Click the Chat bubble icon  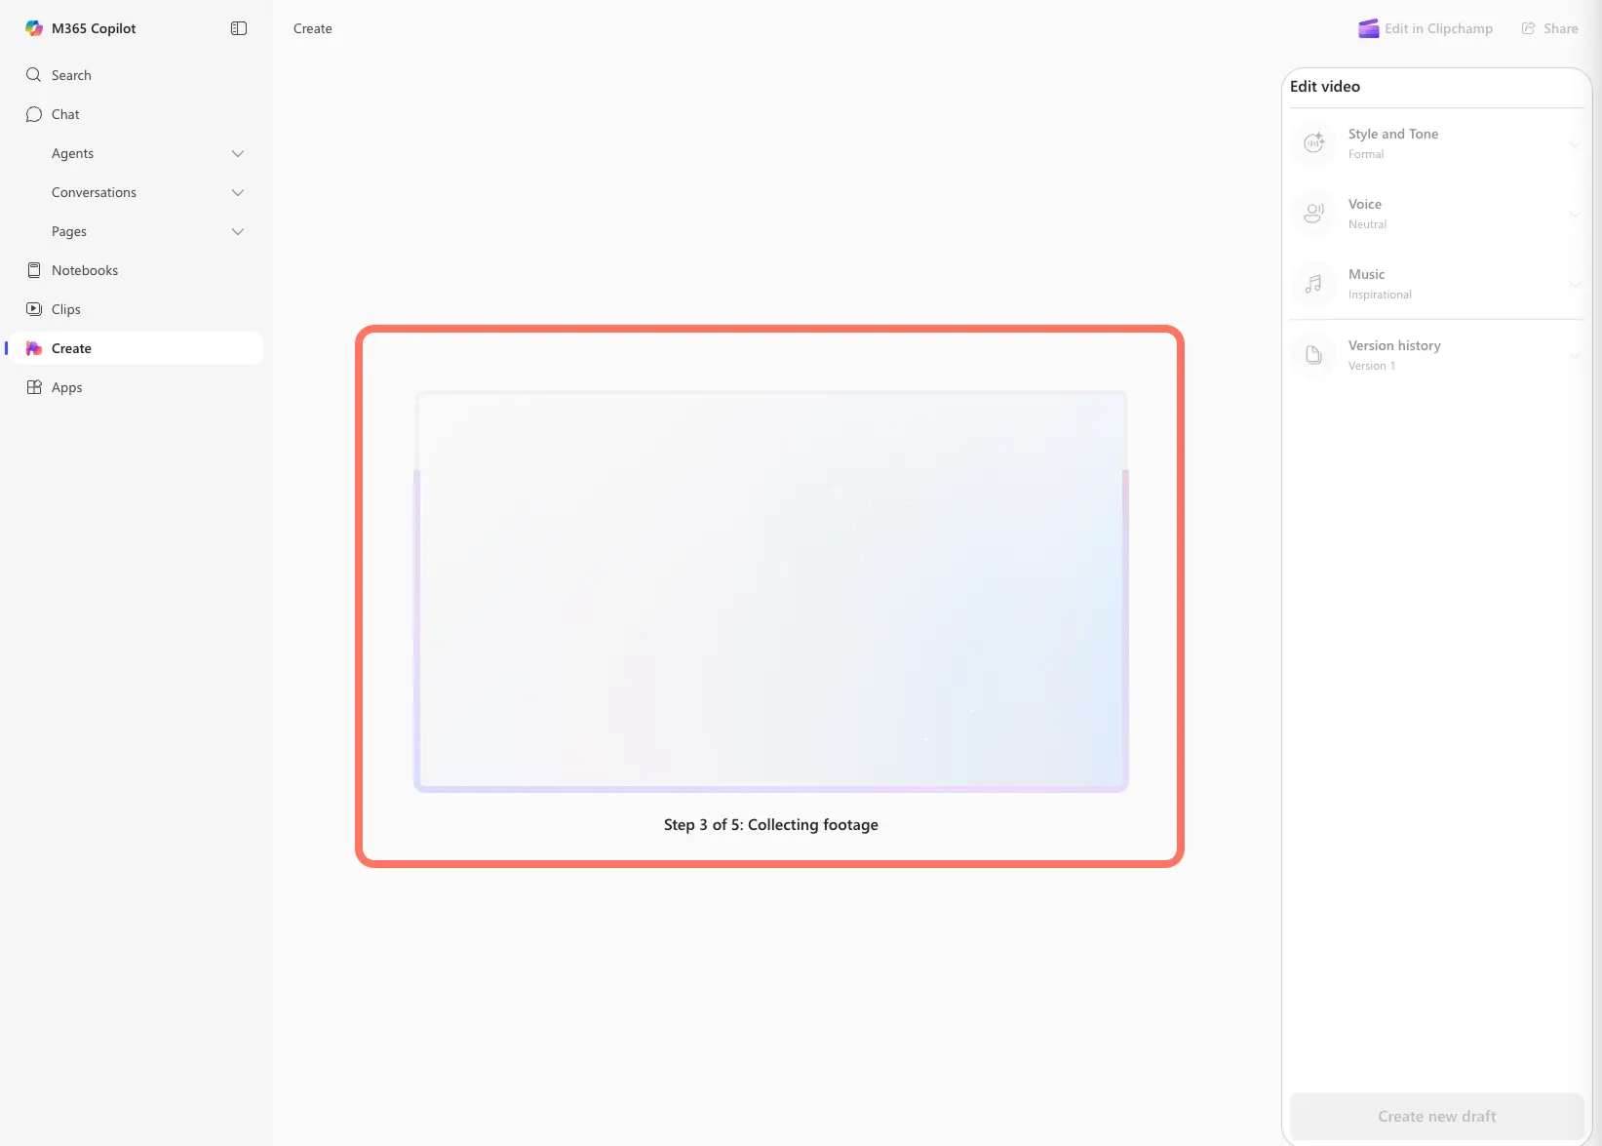pyautogui.click(x=34, y=114)
